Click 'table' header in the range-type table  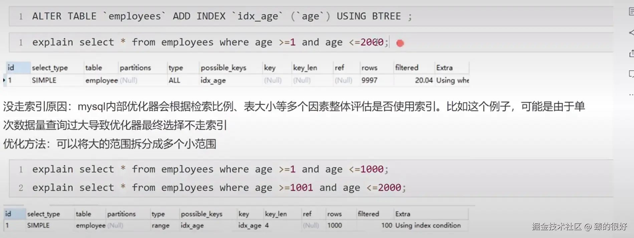coord(83,214)
